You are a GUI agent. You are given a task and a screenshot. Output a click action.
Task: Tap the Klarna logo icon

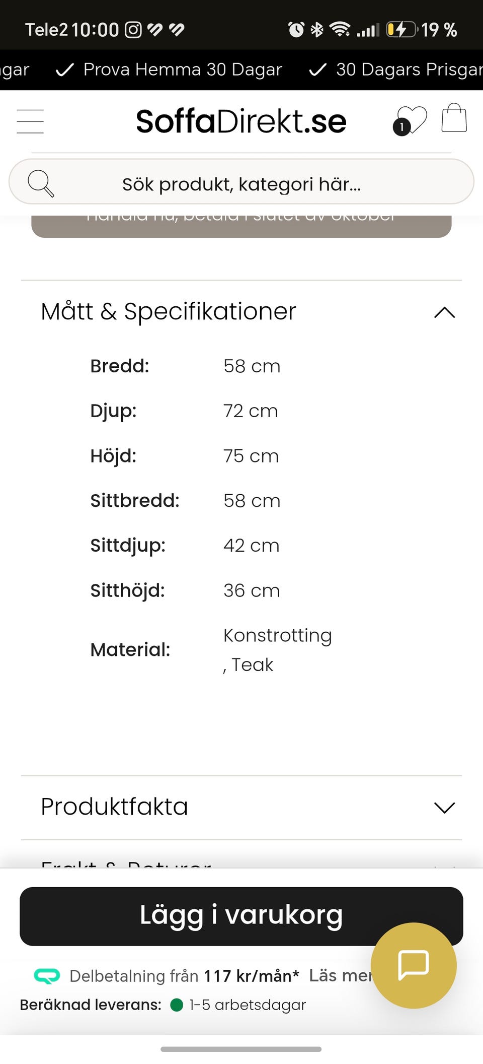(47, 976)
